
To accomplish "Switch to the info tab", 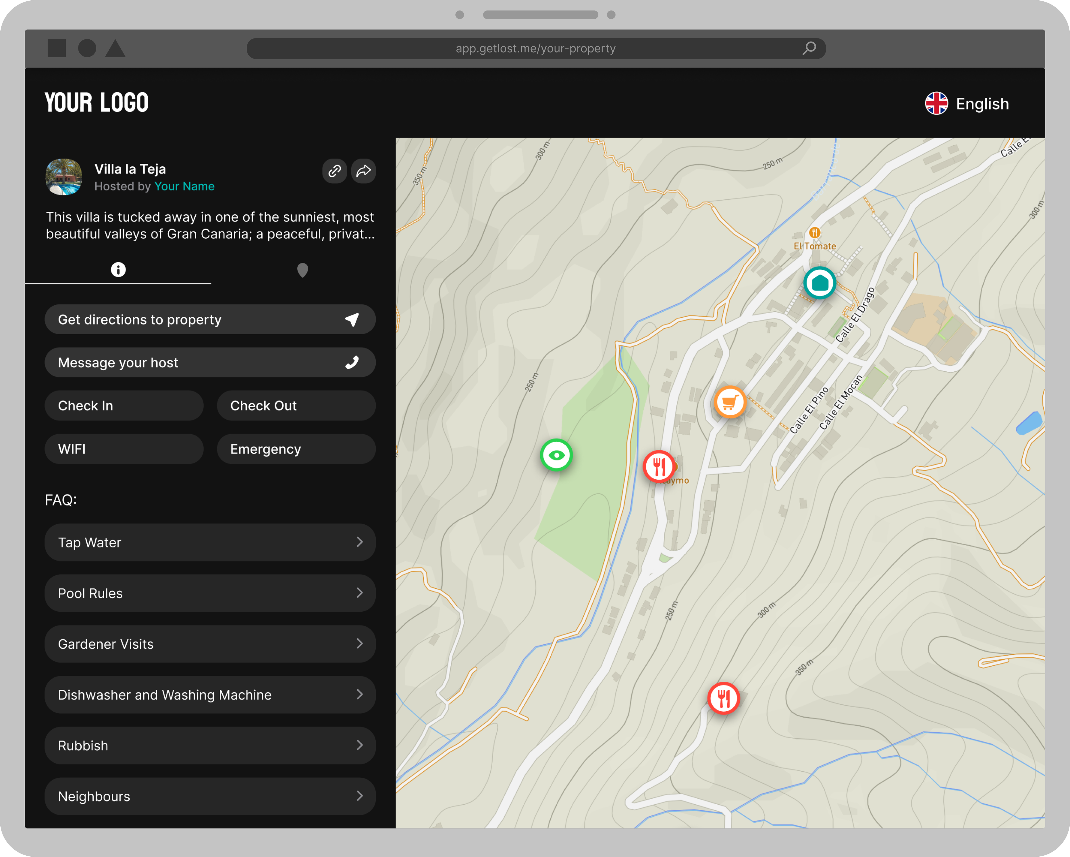I will 118,270.
